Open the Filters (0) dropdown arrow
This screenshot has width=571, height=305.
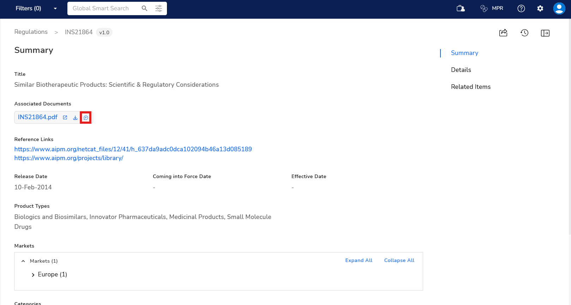(55, 8)
